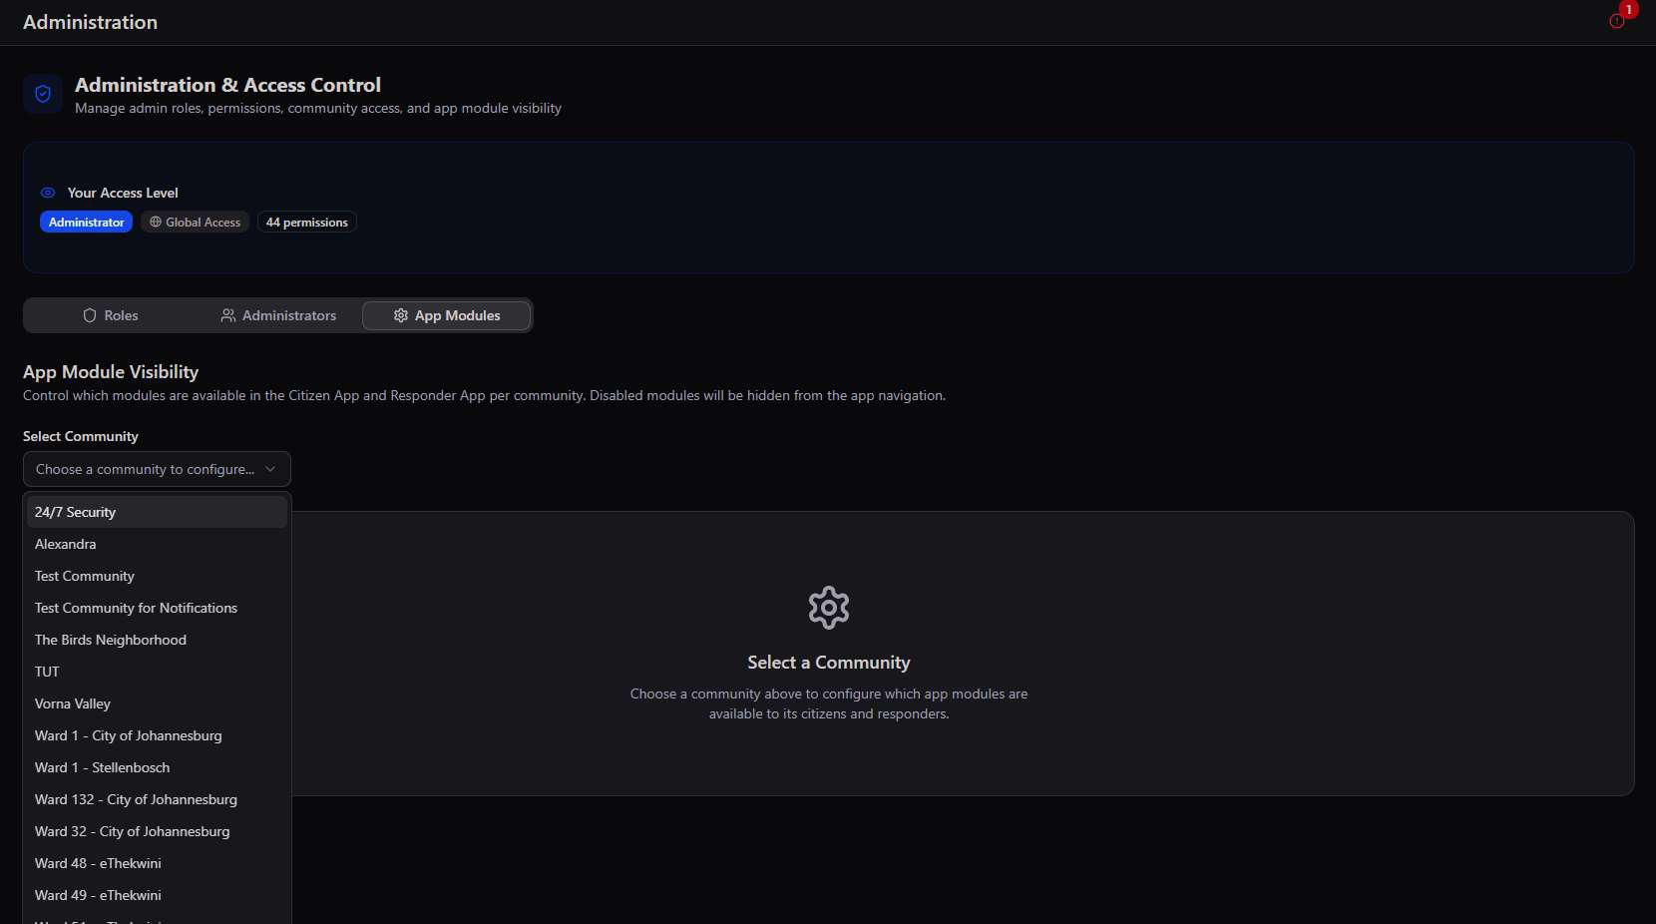Click the shield icon beside Administration & Access Control
Image resolution: width=1656 pixels, height=924 pixels.
coord(43,94)
